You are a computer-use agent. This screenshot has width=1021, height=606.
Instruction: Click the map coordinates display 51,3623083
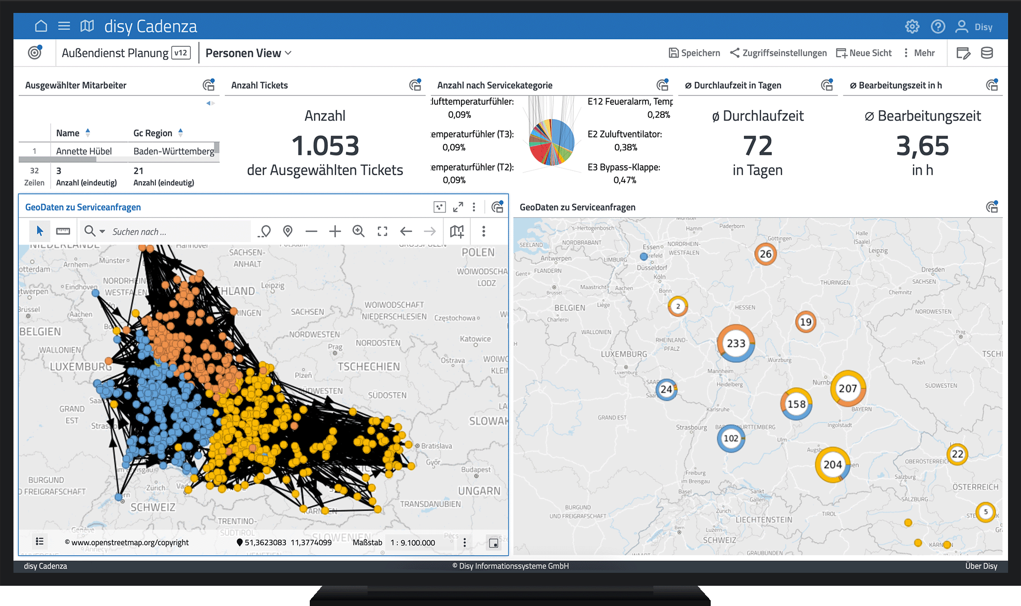point(284,542)
